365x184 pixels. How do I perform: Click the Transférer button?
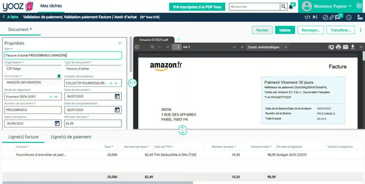pyautogui.click(x=340, y=30)
